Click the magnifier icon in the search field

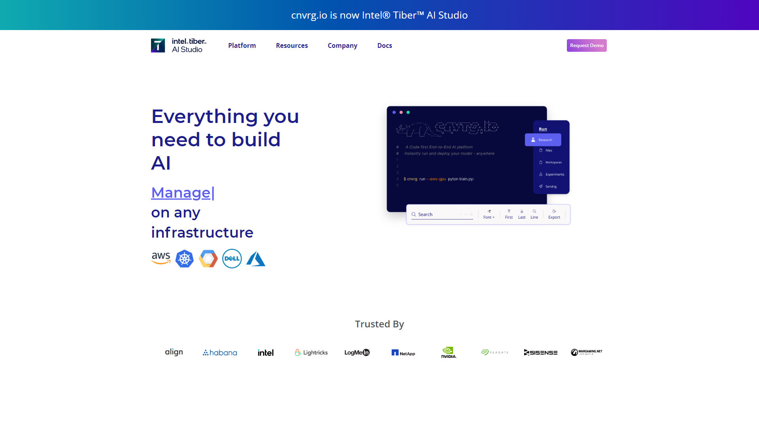414,214
